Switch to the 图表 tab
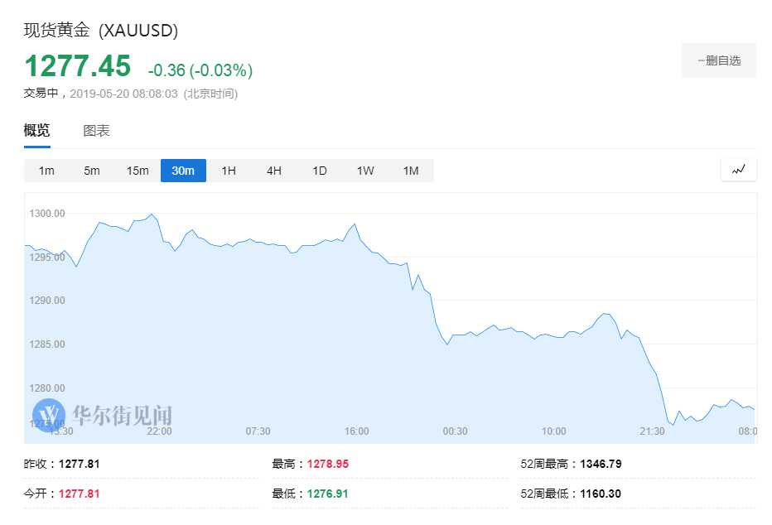 [98, 131]
